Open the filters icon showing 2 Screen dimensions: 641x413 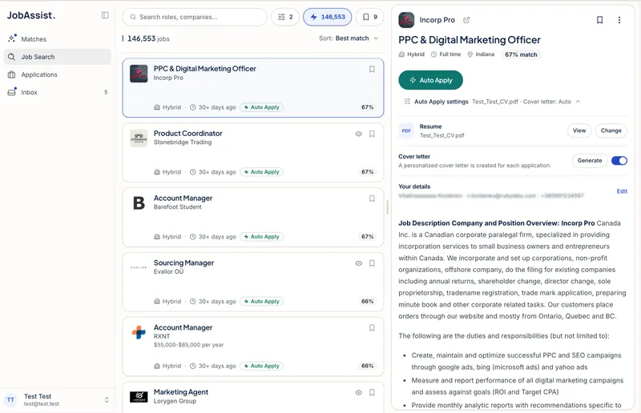(285, 17)
